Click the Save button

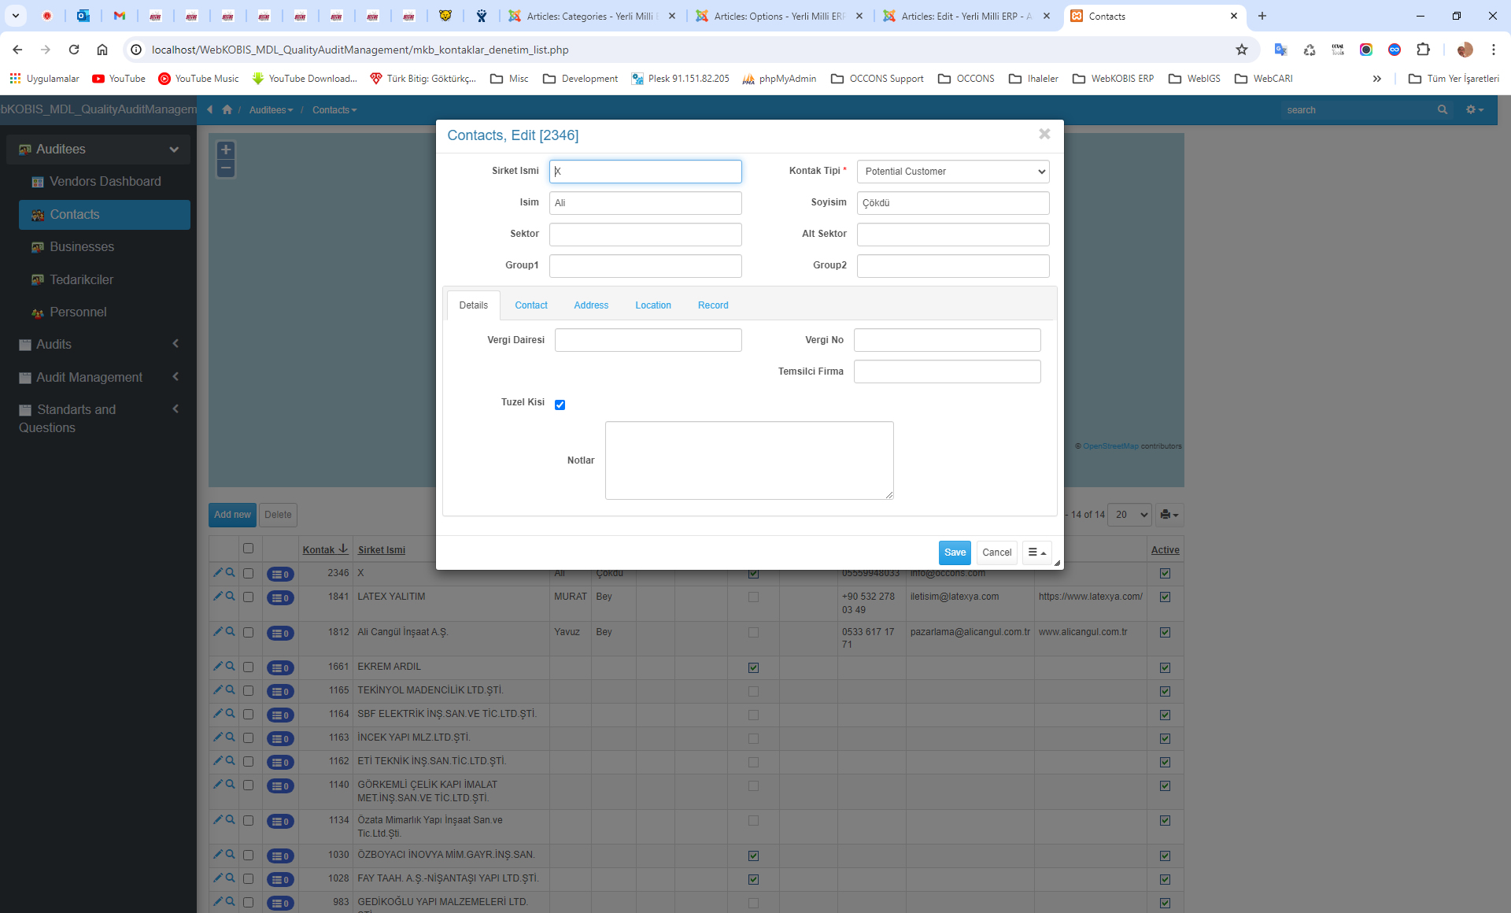pos(955,553)
